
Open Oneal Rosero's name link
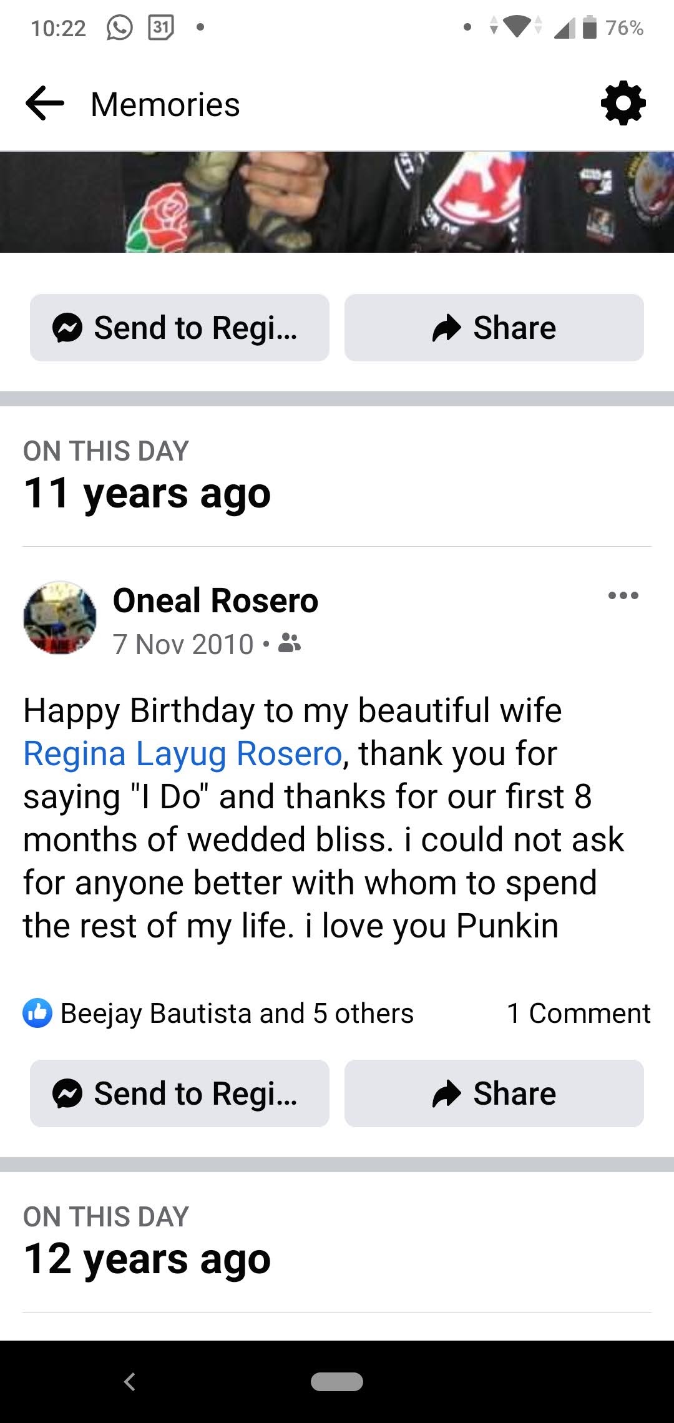[215, 600]
